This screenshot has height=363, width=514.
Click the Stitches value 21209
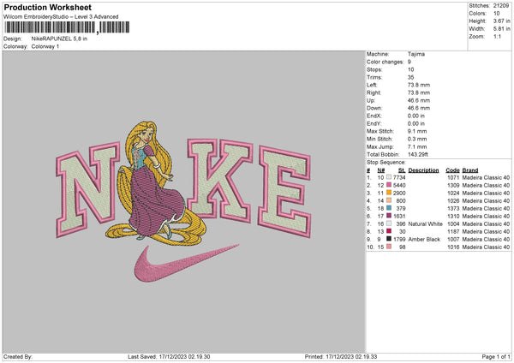(501, 6)
